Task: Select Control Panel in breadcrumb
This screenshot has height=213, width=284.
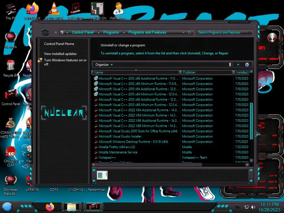Action: point(83,32)
